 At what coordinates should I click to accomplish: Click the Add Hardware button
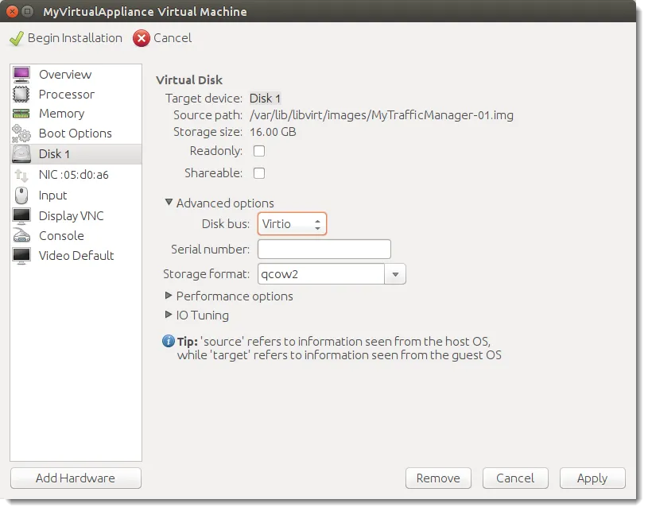click(x=76, y=478)
